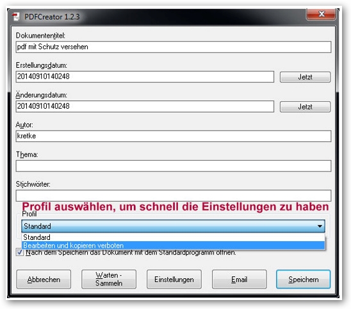
Task: Set Änderungsdatum with its Jetzt button
Action: click(x=305, y=107)
